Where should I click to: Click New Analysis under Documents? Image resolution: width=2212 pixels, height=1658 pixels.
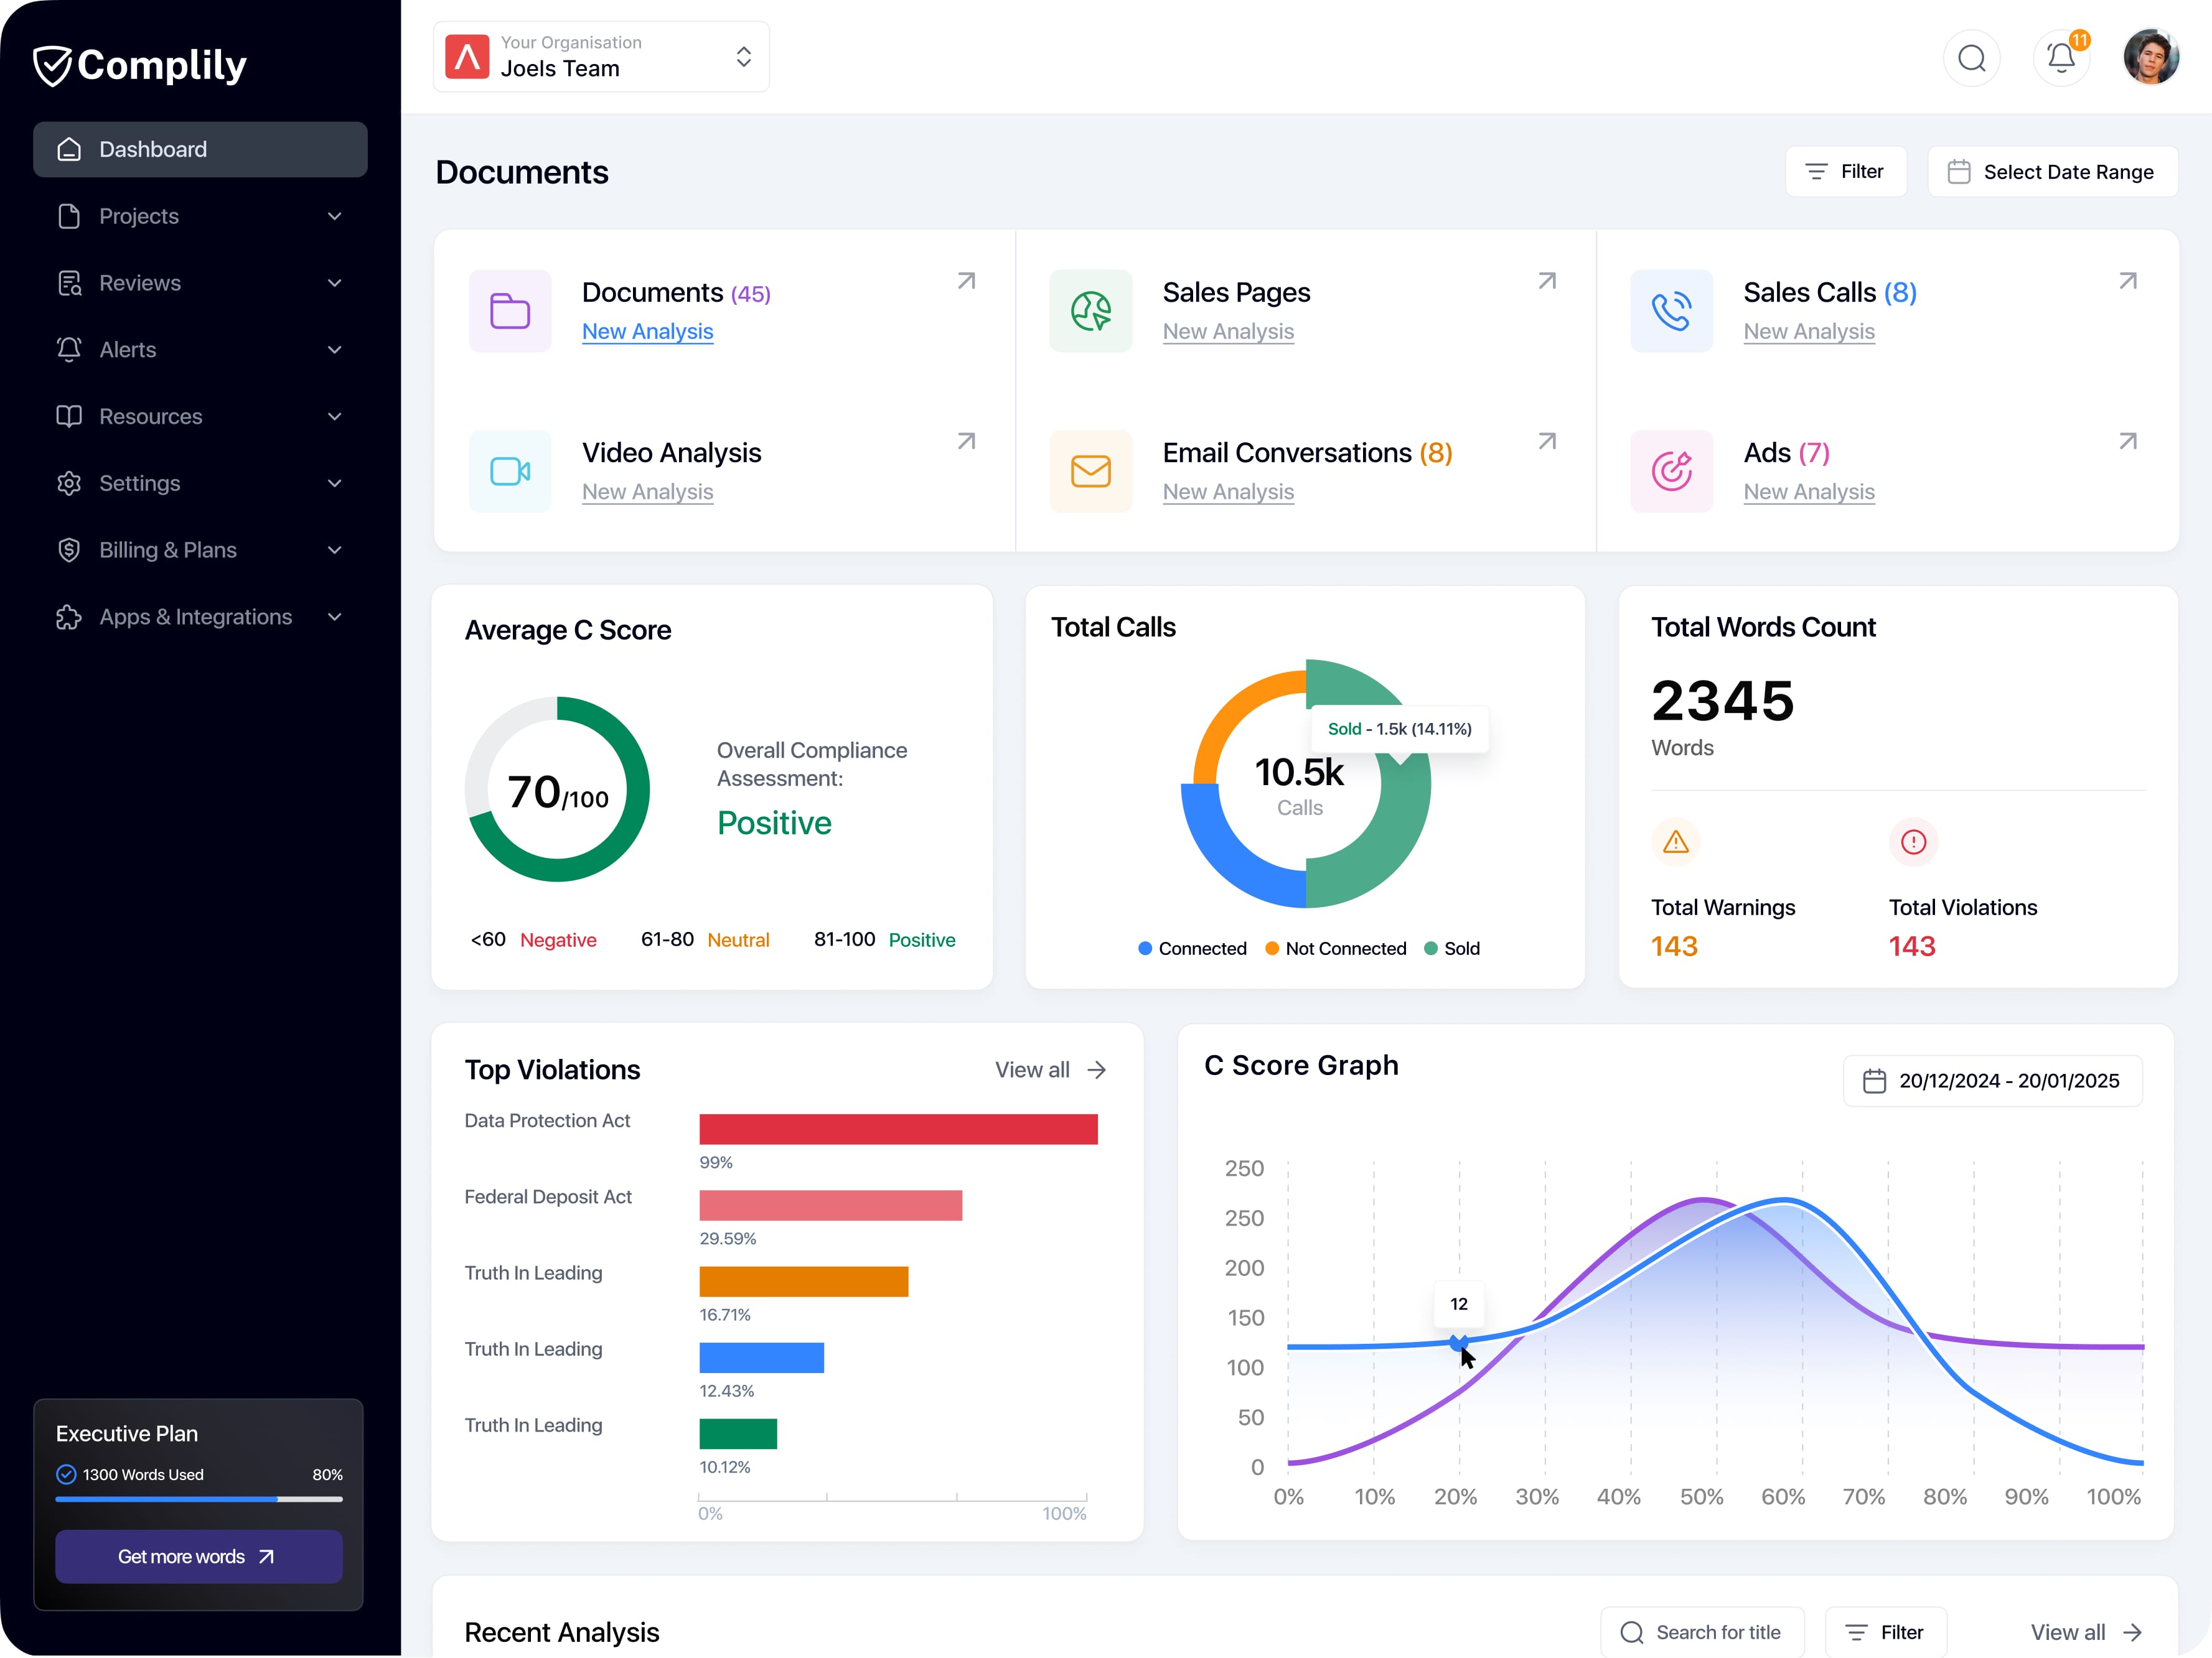[647, 332]
